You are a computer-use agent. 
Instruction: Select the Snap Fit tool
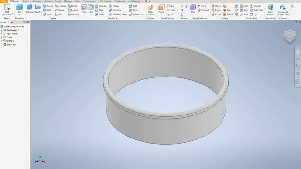pyautogui.click(x=256, y=6)
